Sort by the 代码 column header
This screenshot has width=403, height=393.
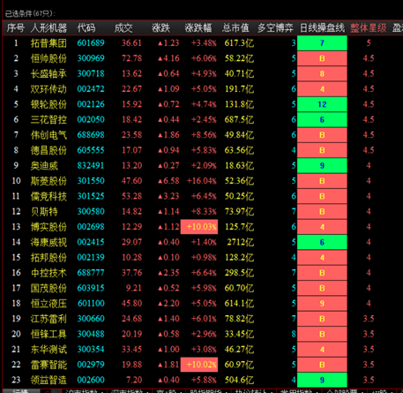[x=86, y=28]
